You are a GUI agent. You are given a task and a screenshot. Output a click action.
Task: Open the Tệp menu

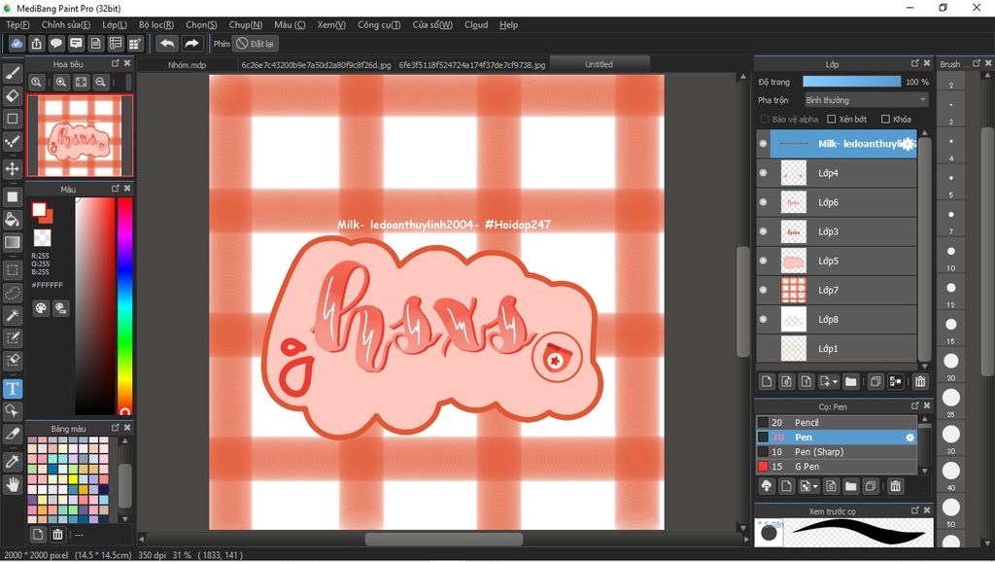point(17,24)
